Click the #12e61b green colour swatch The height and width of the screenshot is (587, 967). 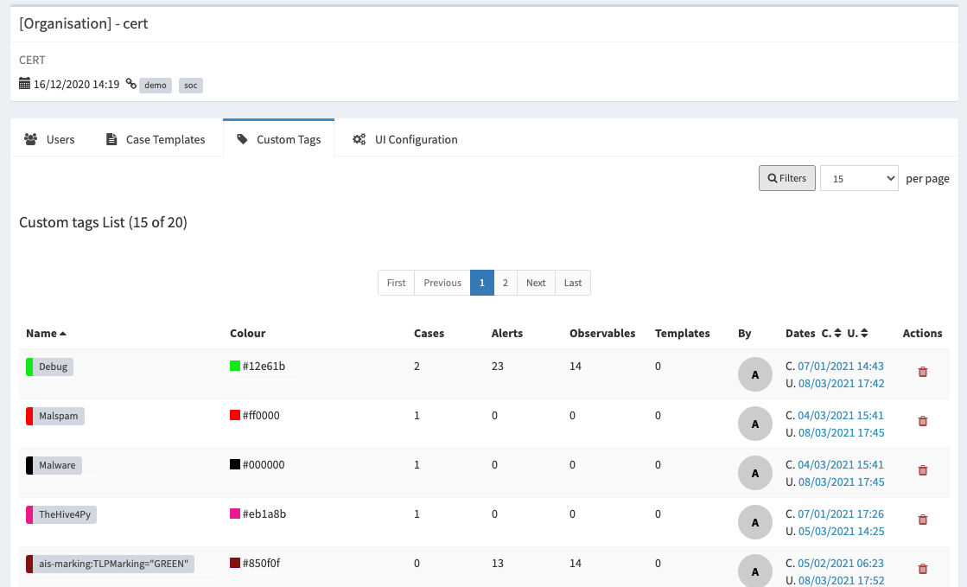pos(235,367)
